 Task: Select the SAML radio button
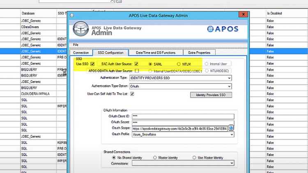pos(150,64)
